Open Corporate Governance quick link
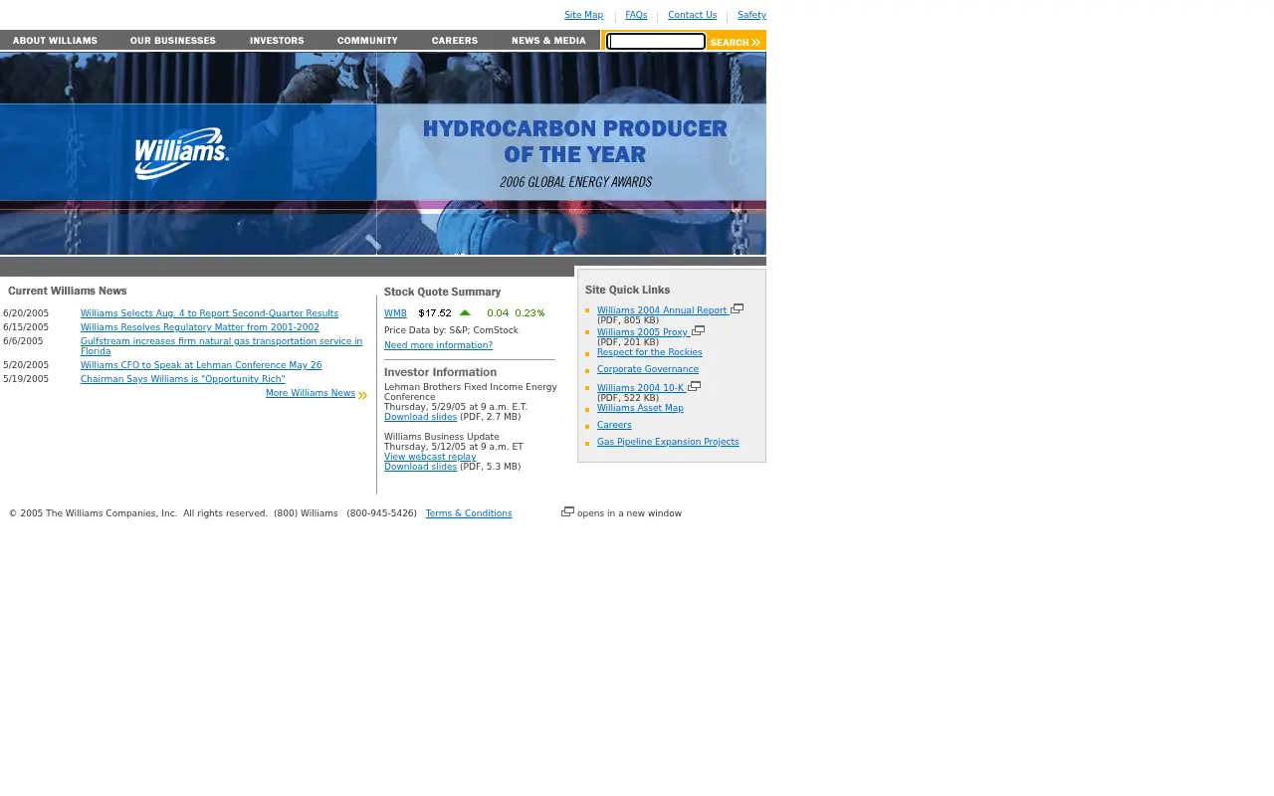1274x796 pixels. tap(648, 369)
